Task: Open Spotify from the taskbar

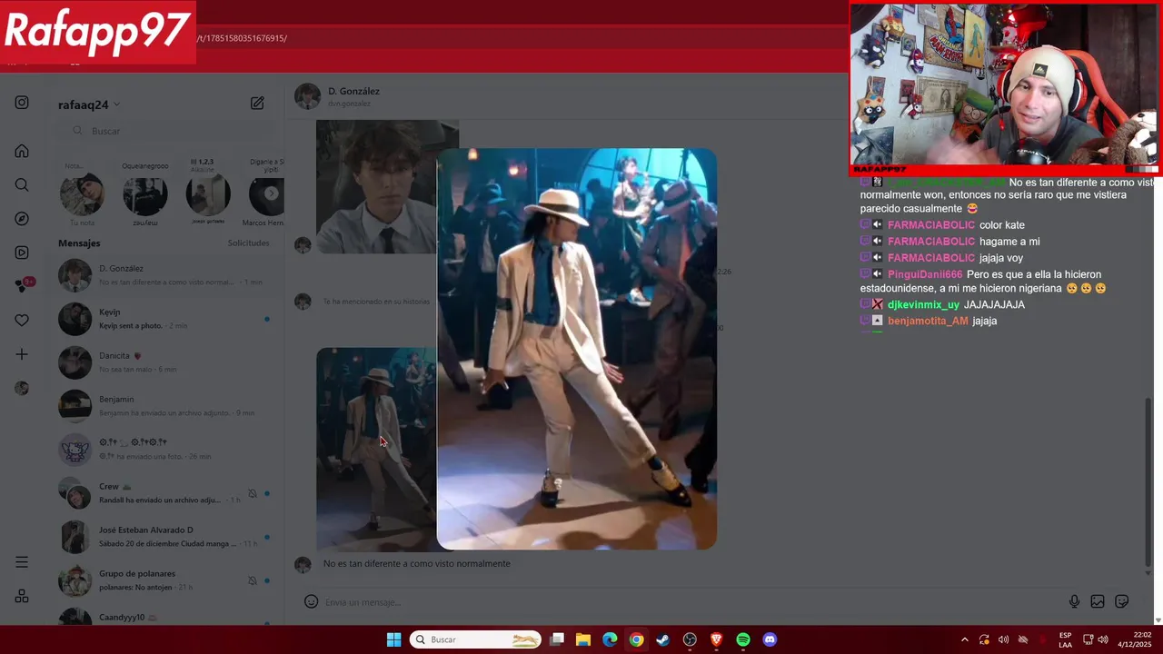Action: coord(742,639)
